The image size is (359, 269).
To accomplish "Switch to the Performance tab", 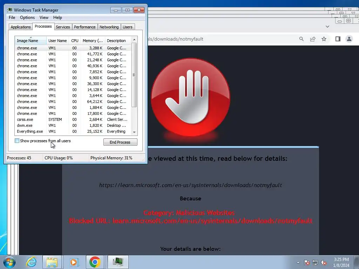I will [x=85, y=27].
